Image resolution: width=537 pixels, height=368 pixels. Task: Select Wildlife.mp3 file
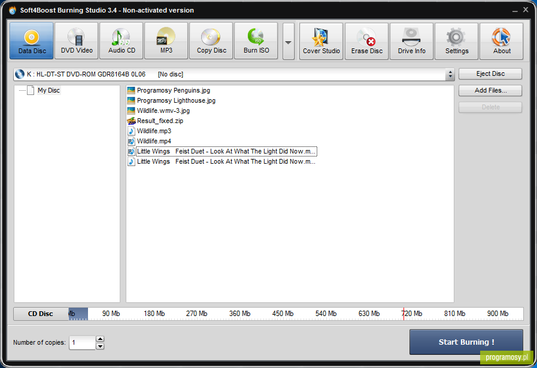[154, 131]
